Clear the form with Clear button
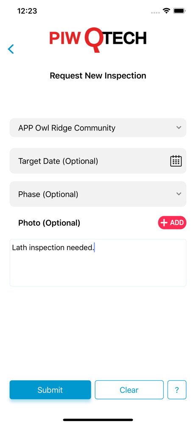Image resolution: width=196 pixels, height=425 pixels. 129,390
